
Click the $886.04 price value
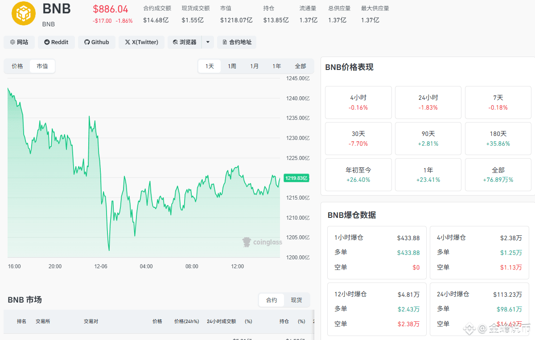(x=111, y=9)
